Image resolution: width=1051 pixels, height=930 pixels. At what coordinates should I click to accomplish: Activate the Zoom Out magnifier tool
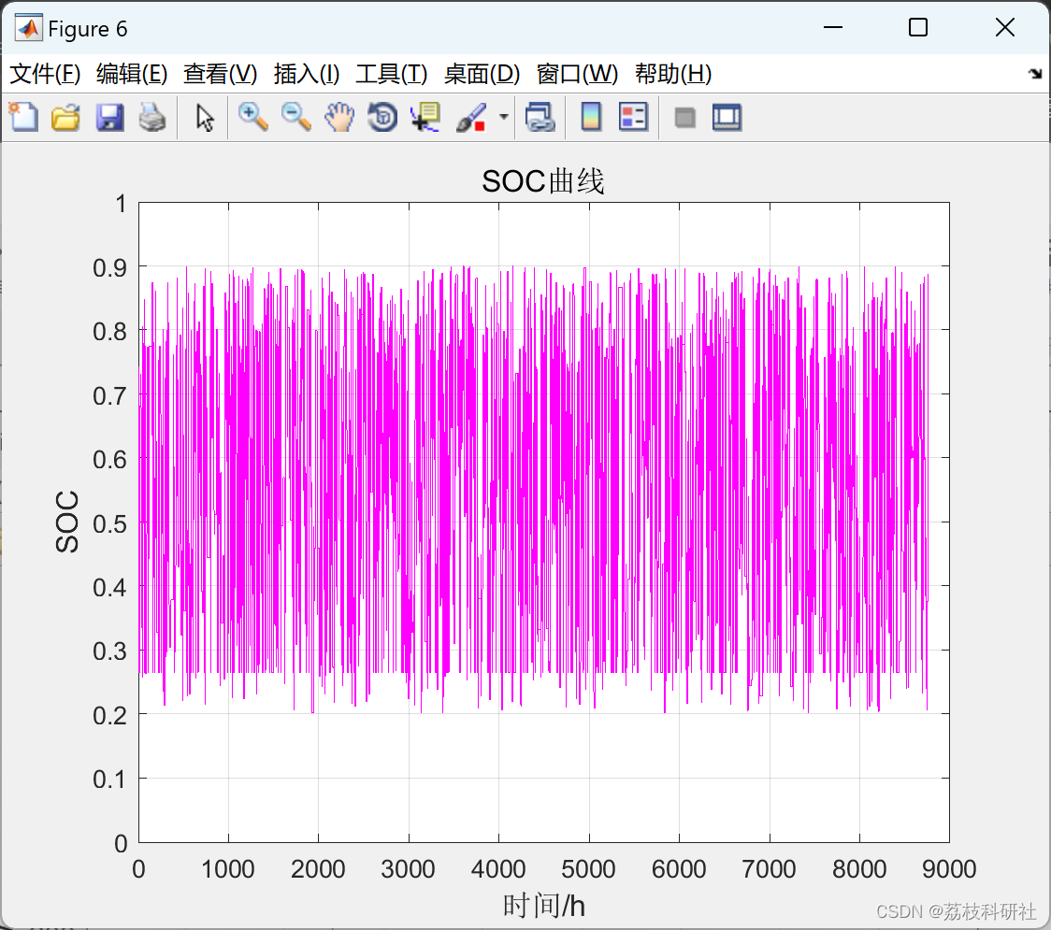[x=295, y=117]
